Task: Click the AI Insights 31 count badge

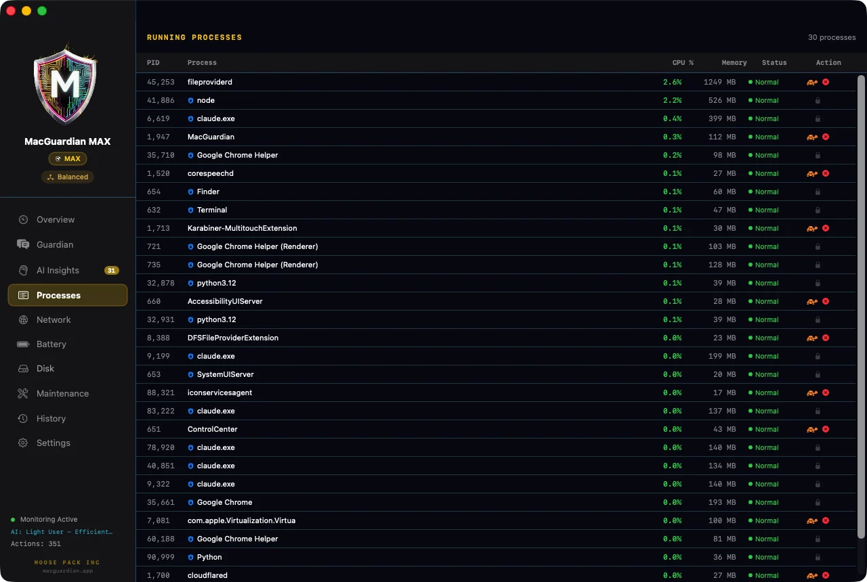Action: [111, 271]
